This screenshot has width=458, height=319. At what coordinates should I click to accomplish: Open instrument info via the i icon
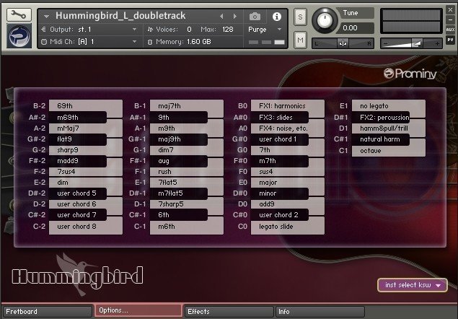pyautogui.click(x=276, y=17)
